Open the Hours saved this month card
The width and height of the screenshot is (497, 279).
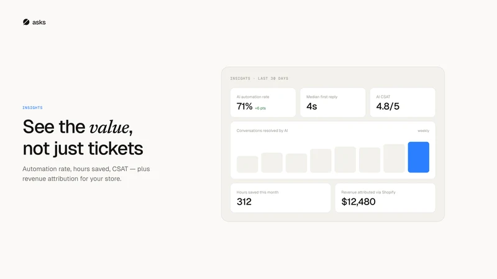281,198
